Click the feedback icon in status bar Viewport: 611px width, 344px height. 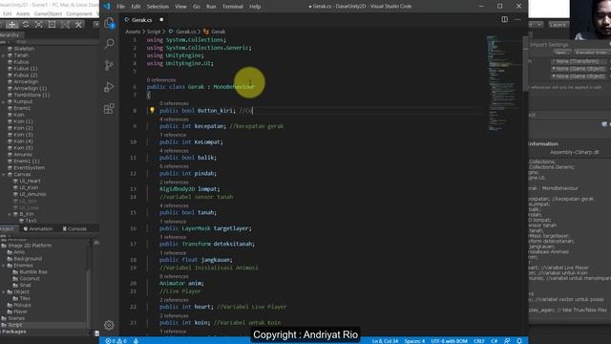click(507, 341)
